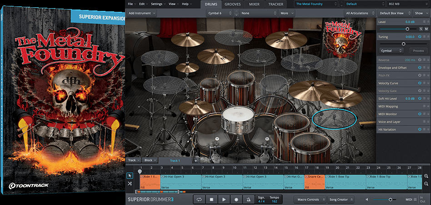The height and width of the screenshot is (205, 431).
Task: Open the More dropdown
Action: (x=287, y=13)
